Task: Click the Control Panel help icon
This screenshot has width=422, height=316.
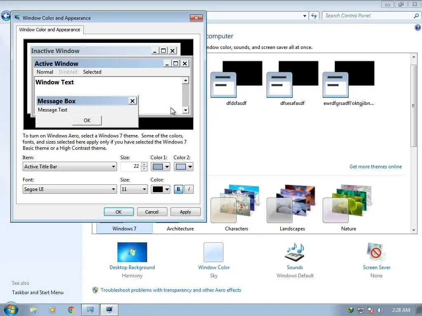Action: (x=418, y=28)
